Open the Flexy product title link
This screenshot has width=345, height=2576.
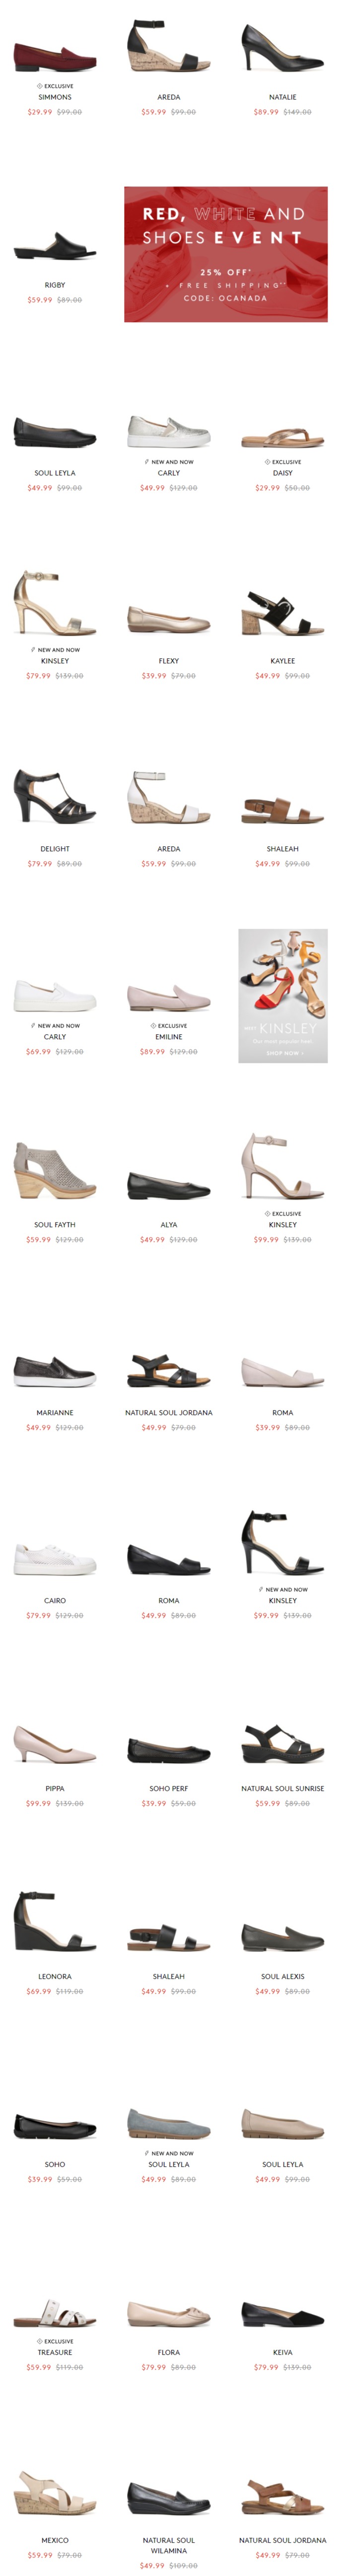[x=168, y=661]
